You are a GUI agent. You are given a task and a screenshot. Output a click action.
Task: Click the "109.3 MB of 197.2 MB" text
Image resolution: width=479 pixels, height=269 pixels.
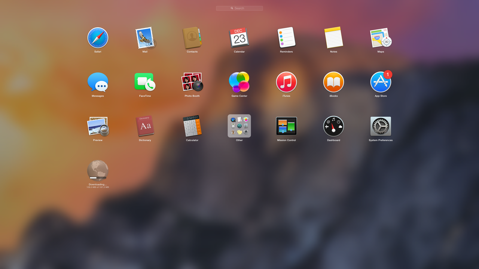(x=98, y=187)
